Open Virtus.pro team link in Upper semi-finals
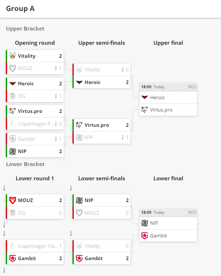Screen dimensions: 221x276 coord(97,125)
